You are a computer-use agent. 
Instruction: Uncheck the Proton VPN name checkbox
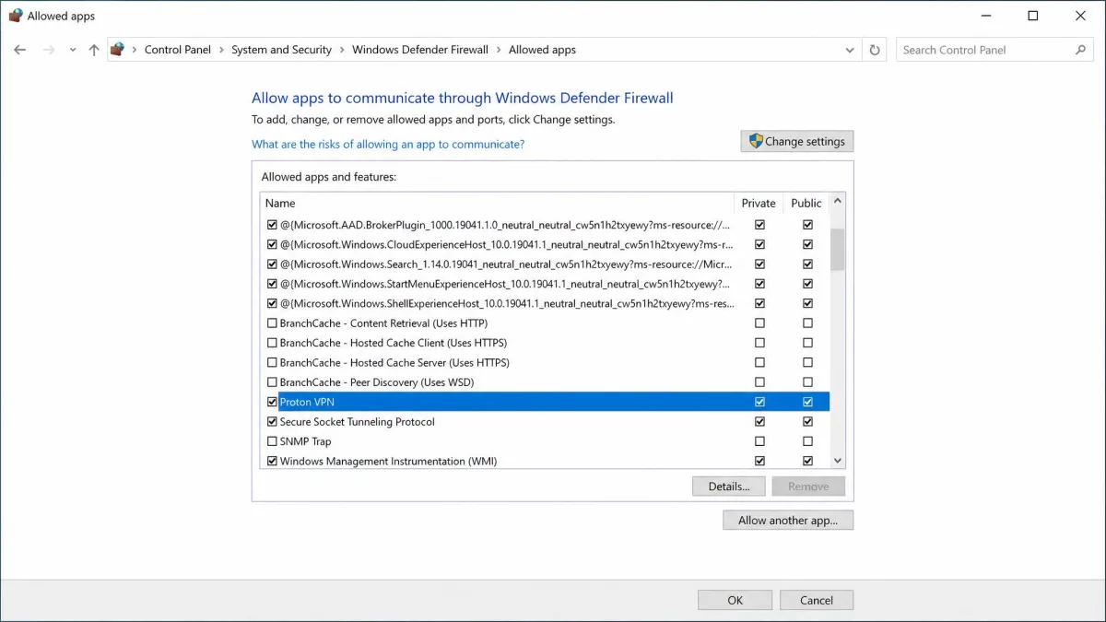click(272, 402)
